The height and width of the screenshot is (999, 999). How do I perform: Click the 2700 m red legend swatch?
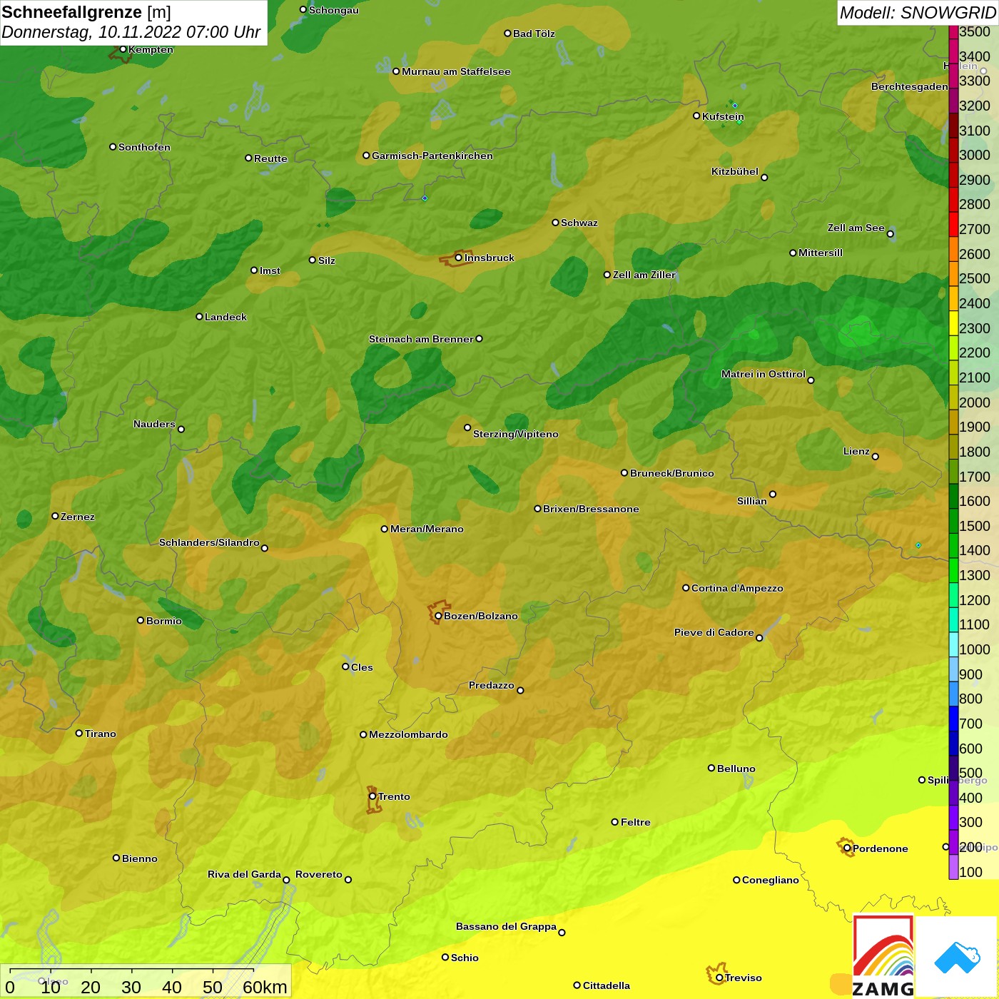tap(953, 224)
